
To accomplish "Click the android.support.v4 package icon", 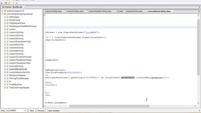I will (x=5, y=11).
